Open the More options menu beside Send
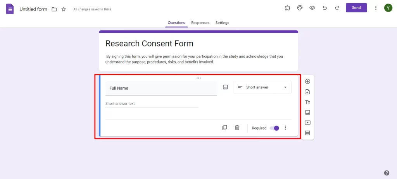Image resolution: width=397 pixels, height=179 pixels. [x=376, y=8]
